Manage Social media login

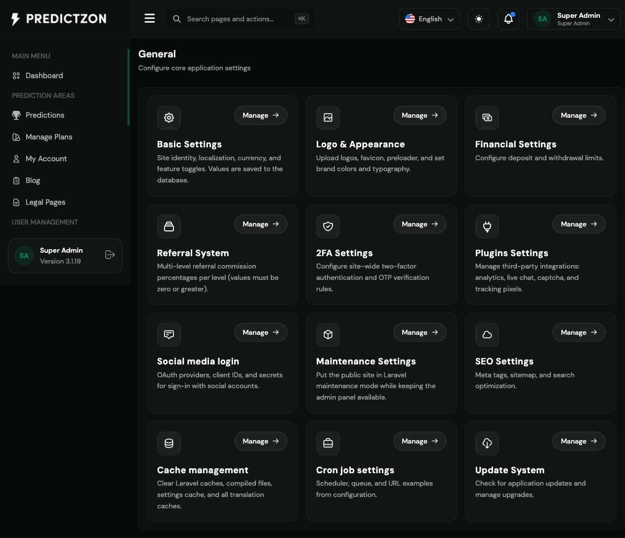coord(261,332)
